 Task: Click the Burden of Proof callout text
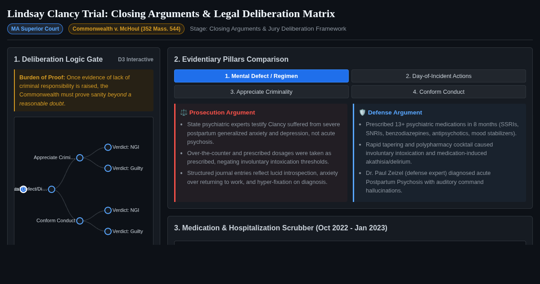[x=84, y=90]
